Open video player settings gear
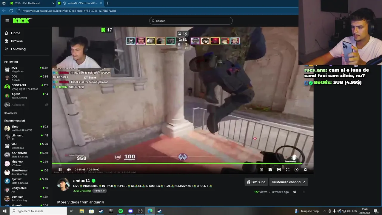 pos(305,170)
